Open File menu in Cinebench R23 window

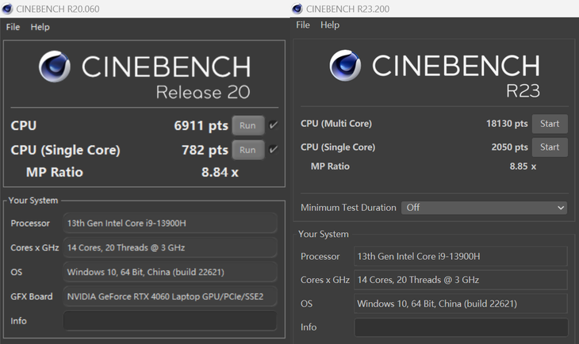[303, 25]
